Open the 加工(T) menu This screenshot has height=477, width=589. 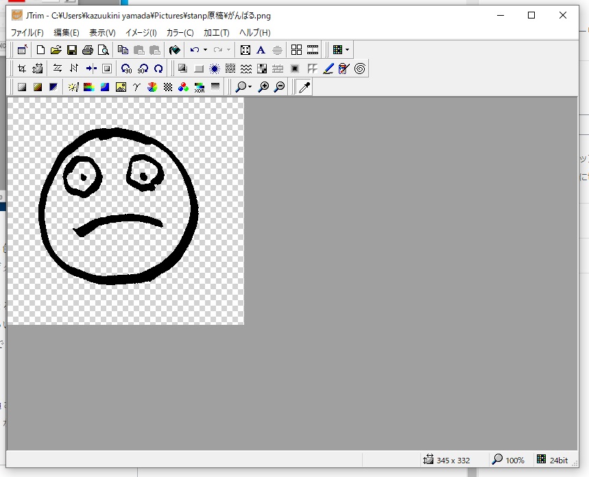(x=216, y=32)
